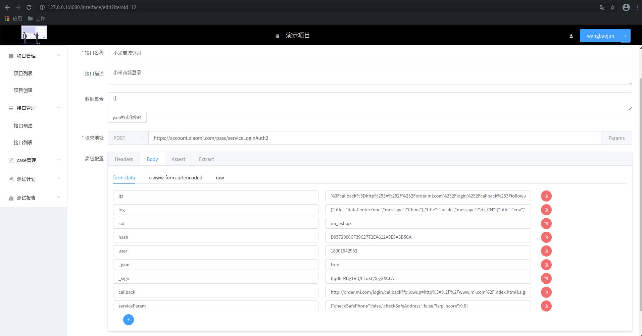Screen dimensions: 642x336
Task: Click the sid value field mi_eshop
Action: [x=428, y=223]
